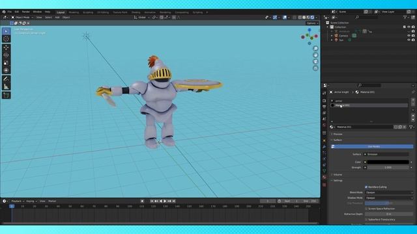Select the Measure tool
Image resolution: width=417 pixels, height=234 pixels.
pyautogui.click(x=6, y=86)
